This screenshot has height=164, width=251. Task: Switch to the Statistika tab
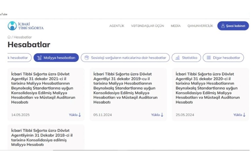(186, 57)
